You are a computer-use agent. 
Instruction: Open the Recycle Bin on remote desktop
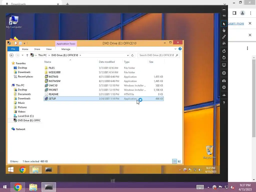pos(209,152)
